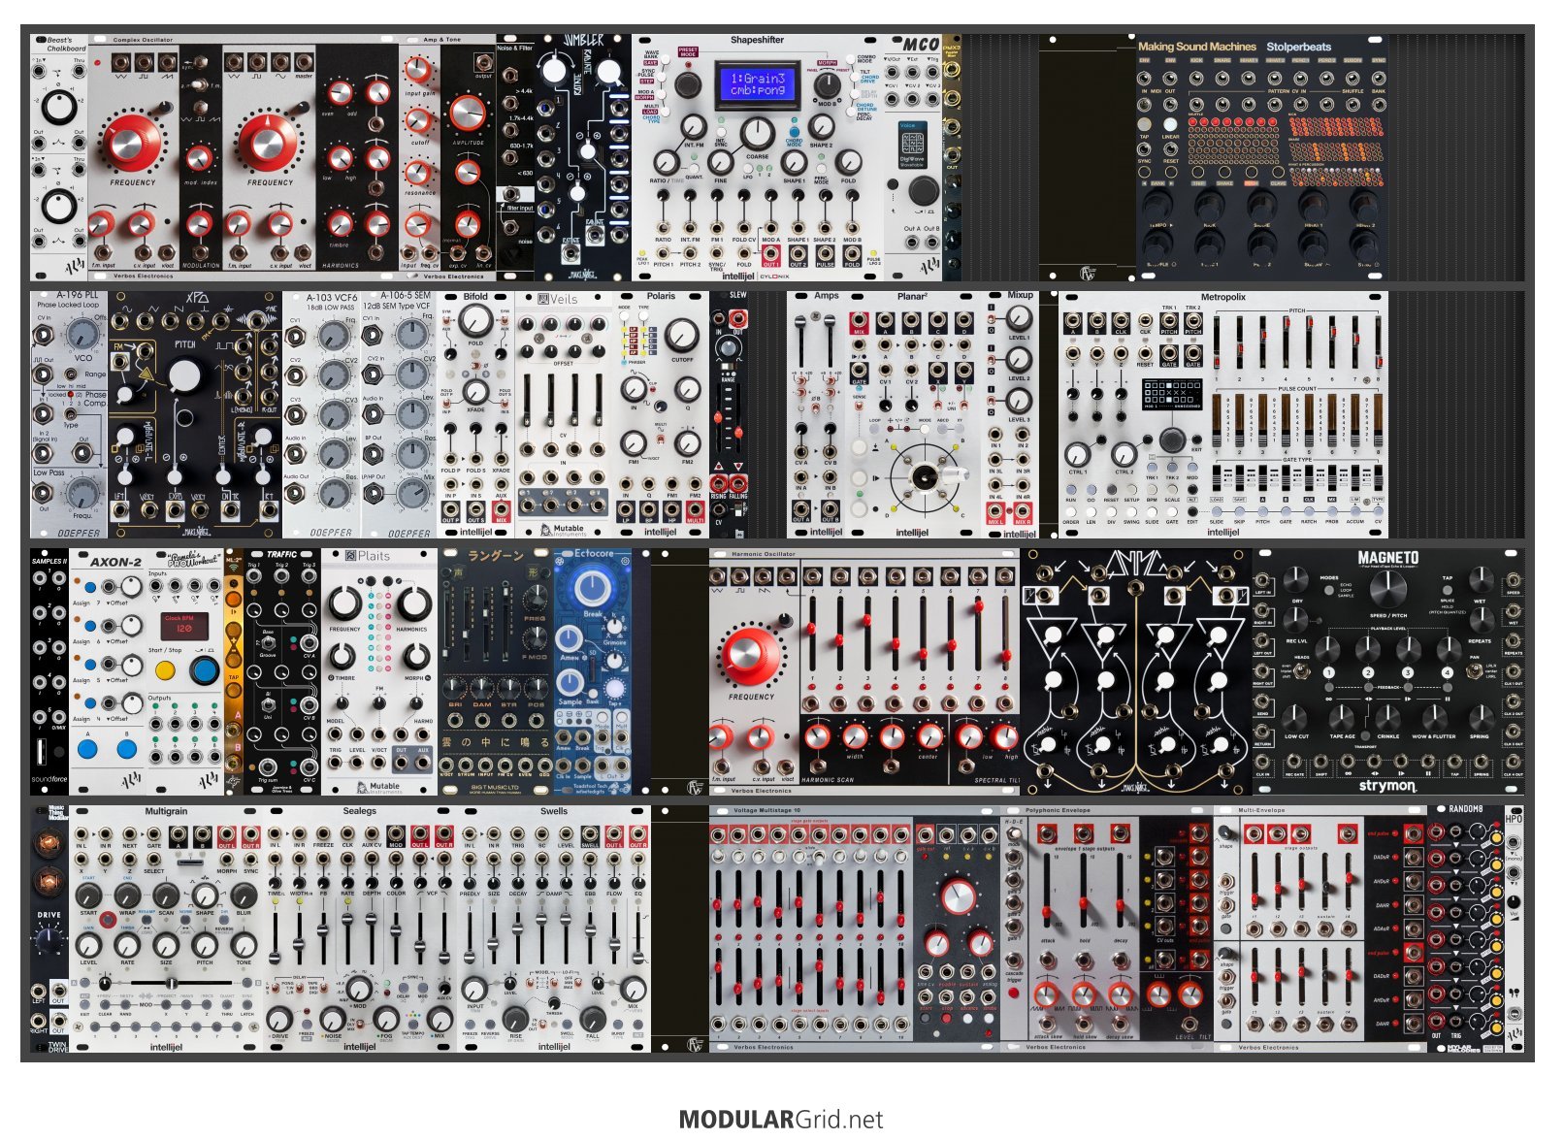The height and width of the screenshot is (1140, 1564).
Task: Click the mod. index knob on Complex Oscillator
Action: pos(200,157)
